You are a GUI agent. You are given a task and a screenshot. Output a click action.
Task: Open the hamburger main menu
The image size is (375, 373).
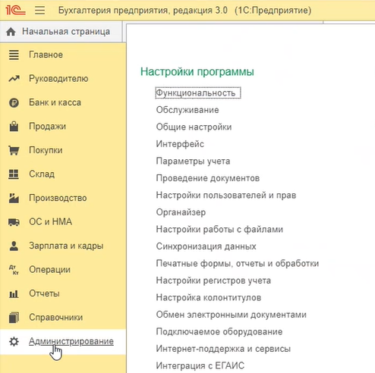[x=39, y=11]
